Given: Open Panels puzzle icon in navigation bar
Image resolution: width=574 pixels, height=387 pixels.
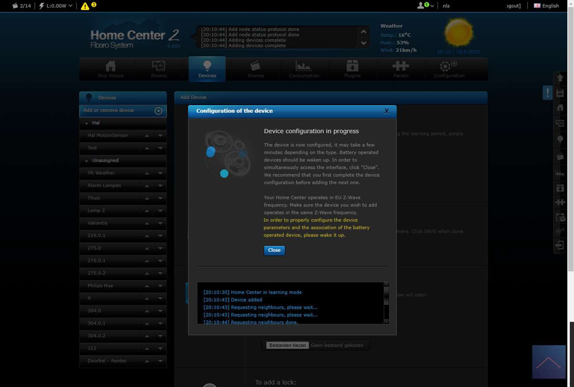Looking at the screenshot, I should [x=400, y=69].
